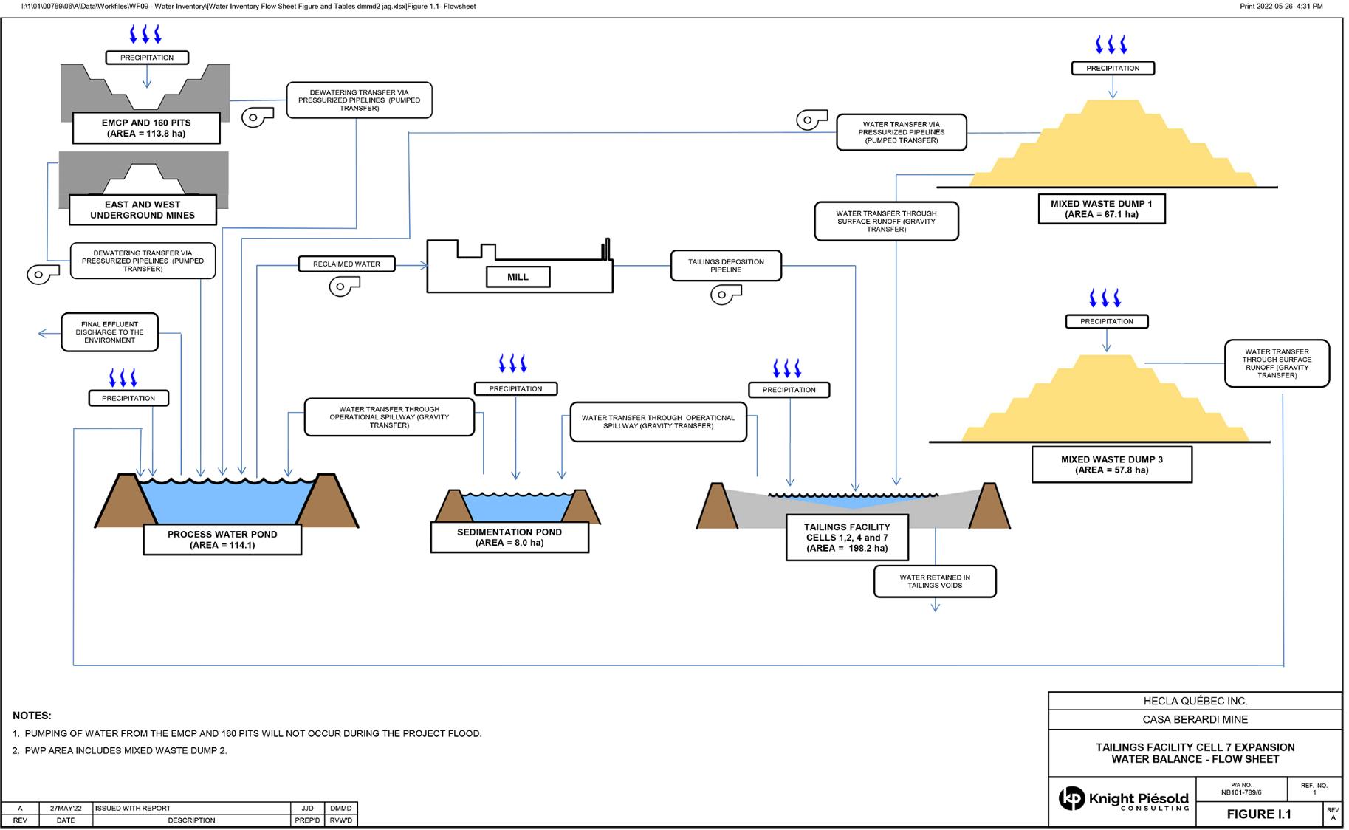1349x830 pixels.
Task: Click the rain drops icon above Mixed Waste Dump 1
Action: (1111, 44)
